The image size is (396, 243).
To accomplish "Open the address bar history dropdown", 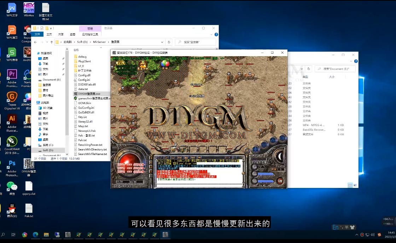I will point(162,42).
